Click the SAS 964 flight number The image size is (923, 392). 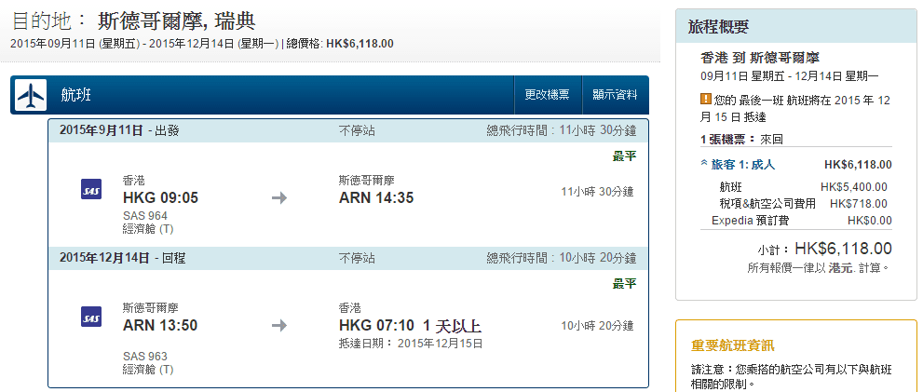pyautogui.click(x=145, y=216)
